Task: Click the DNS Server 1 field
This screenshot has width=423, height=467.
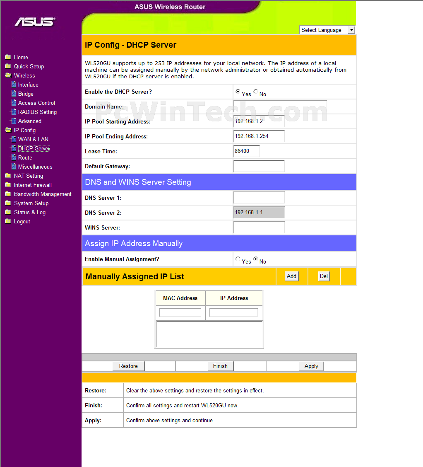Action: coord(259,198)
